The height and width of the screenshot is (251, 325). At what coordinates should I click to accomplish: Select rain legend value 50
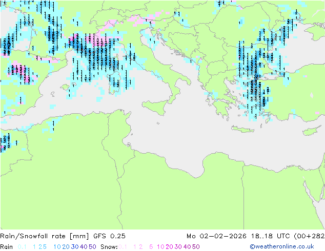point(92,247)
